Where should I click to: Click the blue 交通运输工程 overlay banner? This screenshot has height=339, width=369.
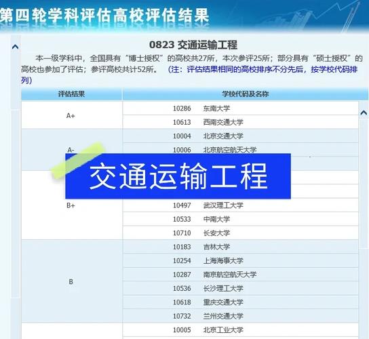[178, 176]
